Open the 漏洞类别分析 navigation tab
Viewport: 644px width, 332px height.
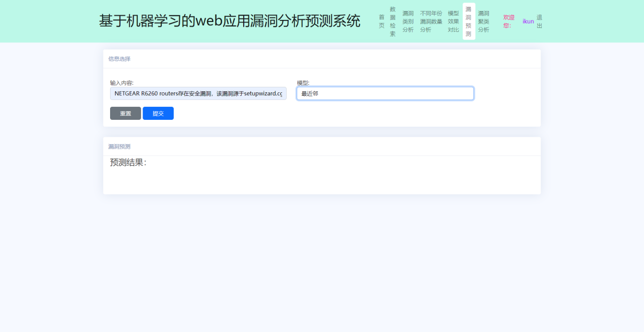point(408,21)
